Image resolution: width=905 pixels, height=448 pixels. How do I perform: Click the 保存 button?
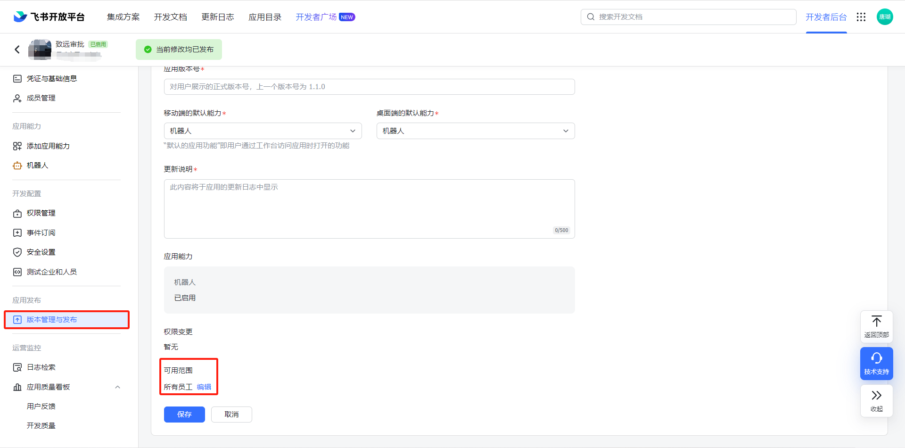[184, 415]
